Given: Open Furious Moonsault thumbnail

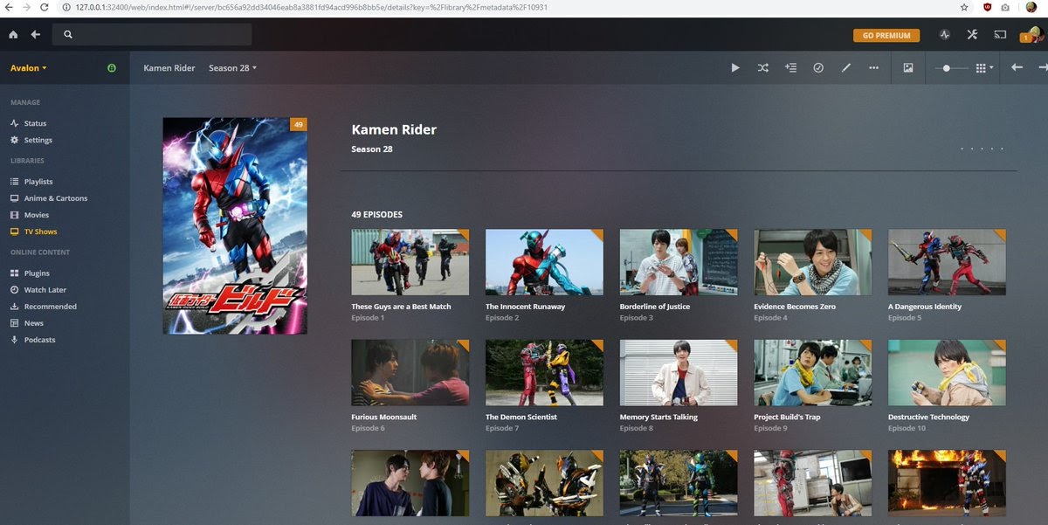Looking at the screenshot, I should point(410,373).
